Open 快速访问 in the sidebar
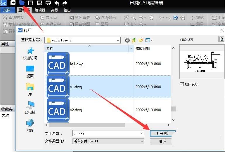The height and width of the screenshot is (152, 225). click(30, 53)
